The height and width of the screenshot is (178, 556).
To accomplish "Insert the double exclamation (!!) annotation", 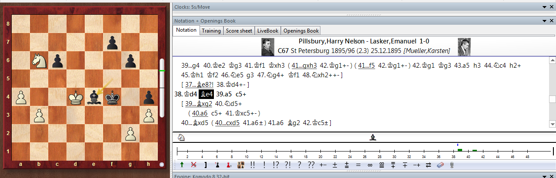I will click(253, 165).
